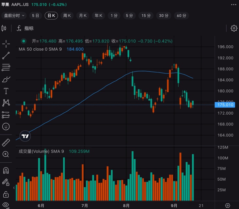This screenshot has height=209, width=239.
Task: Expand the 盘前分时 dropdown
Action: pos(14,16)
